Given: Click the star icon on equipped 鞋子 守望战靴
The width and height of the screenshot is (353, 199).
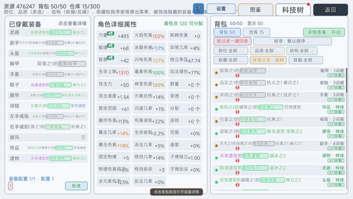Looking at the screenshot, I should coord(67,85).
